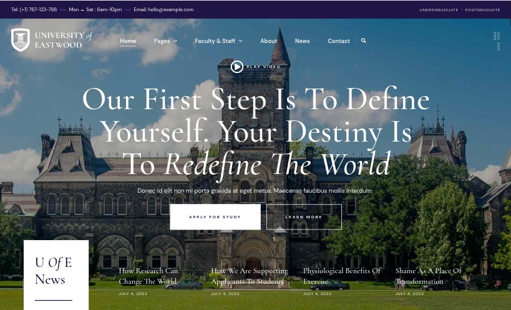
Task: Open the Postgraduate link in top bar
Action: [482, 10]
